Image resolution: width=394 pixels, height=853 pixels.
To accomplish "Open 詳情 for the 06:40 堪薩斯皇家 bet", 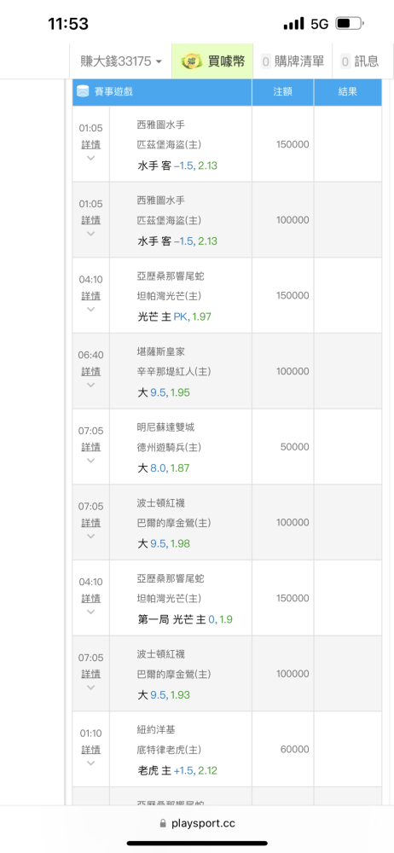I will pos(91,372).
